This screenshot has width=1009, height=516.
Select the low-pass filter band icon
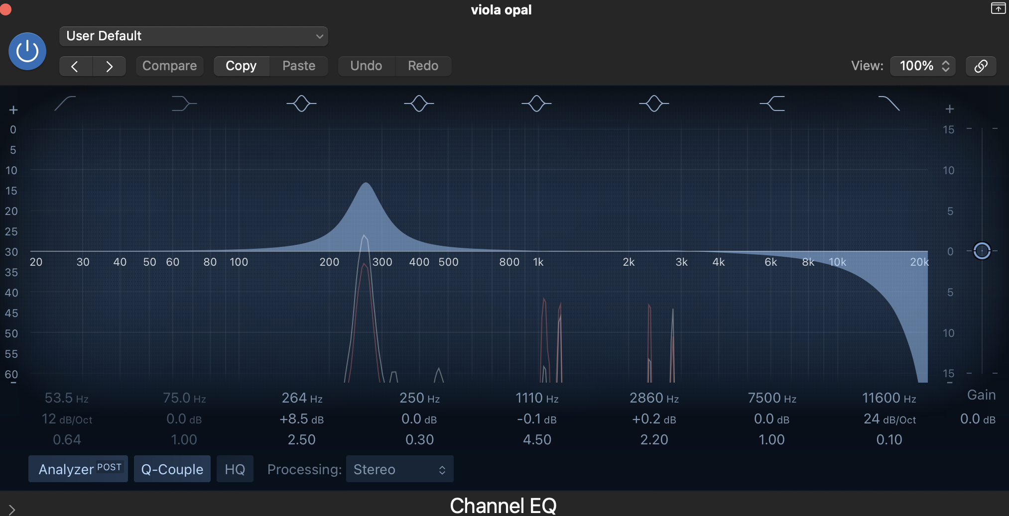[x=889, y=103]
